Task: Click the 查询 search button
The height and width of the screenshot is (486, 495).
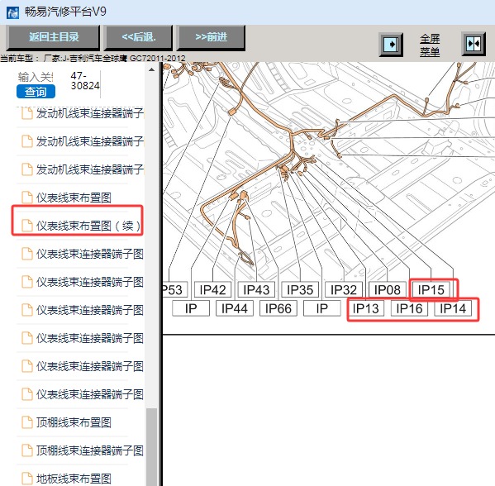Action: (x=36, y=92)
